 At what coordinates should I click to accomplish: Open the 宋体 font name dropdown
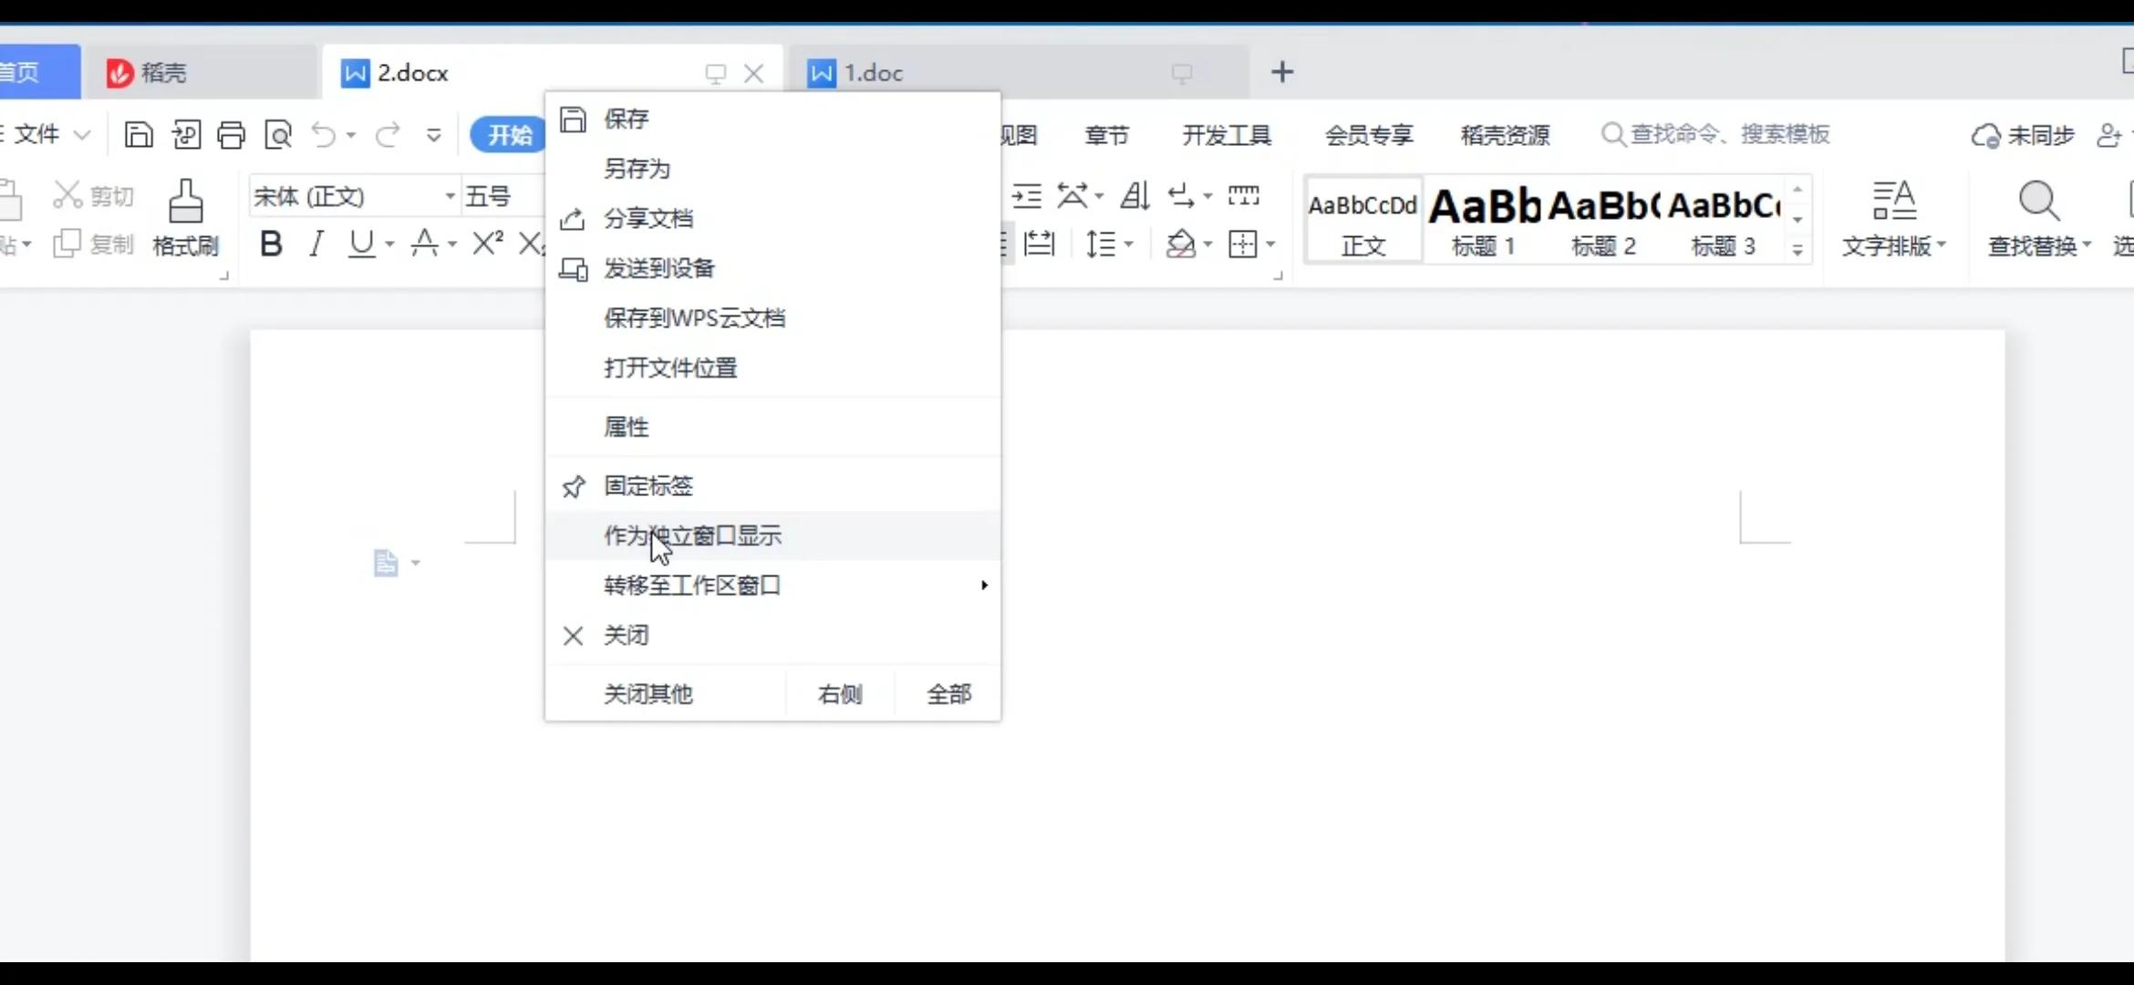click(x=448, y=195)
